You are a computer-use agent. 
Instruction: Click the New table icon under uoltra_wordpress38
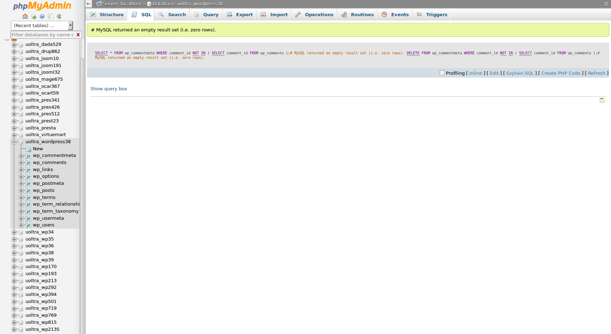pyautogui.click(x=29, y=149)
